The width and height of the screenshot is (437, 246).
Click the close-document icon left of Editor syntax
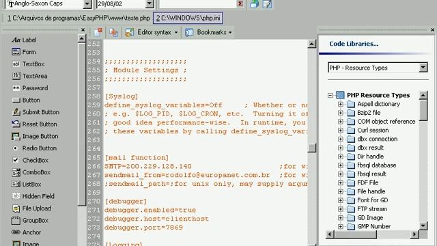(98, 32)
